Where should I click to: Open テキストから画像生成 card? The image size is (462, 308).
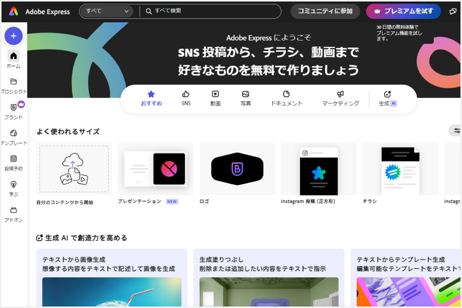pyautogui.click(x=111, y=278)
